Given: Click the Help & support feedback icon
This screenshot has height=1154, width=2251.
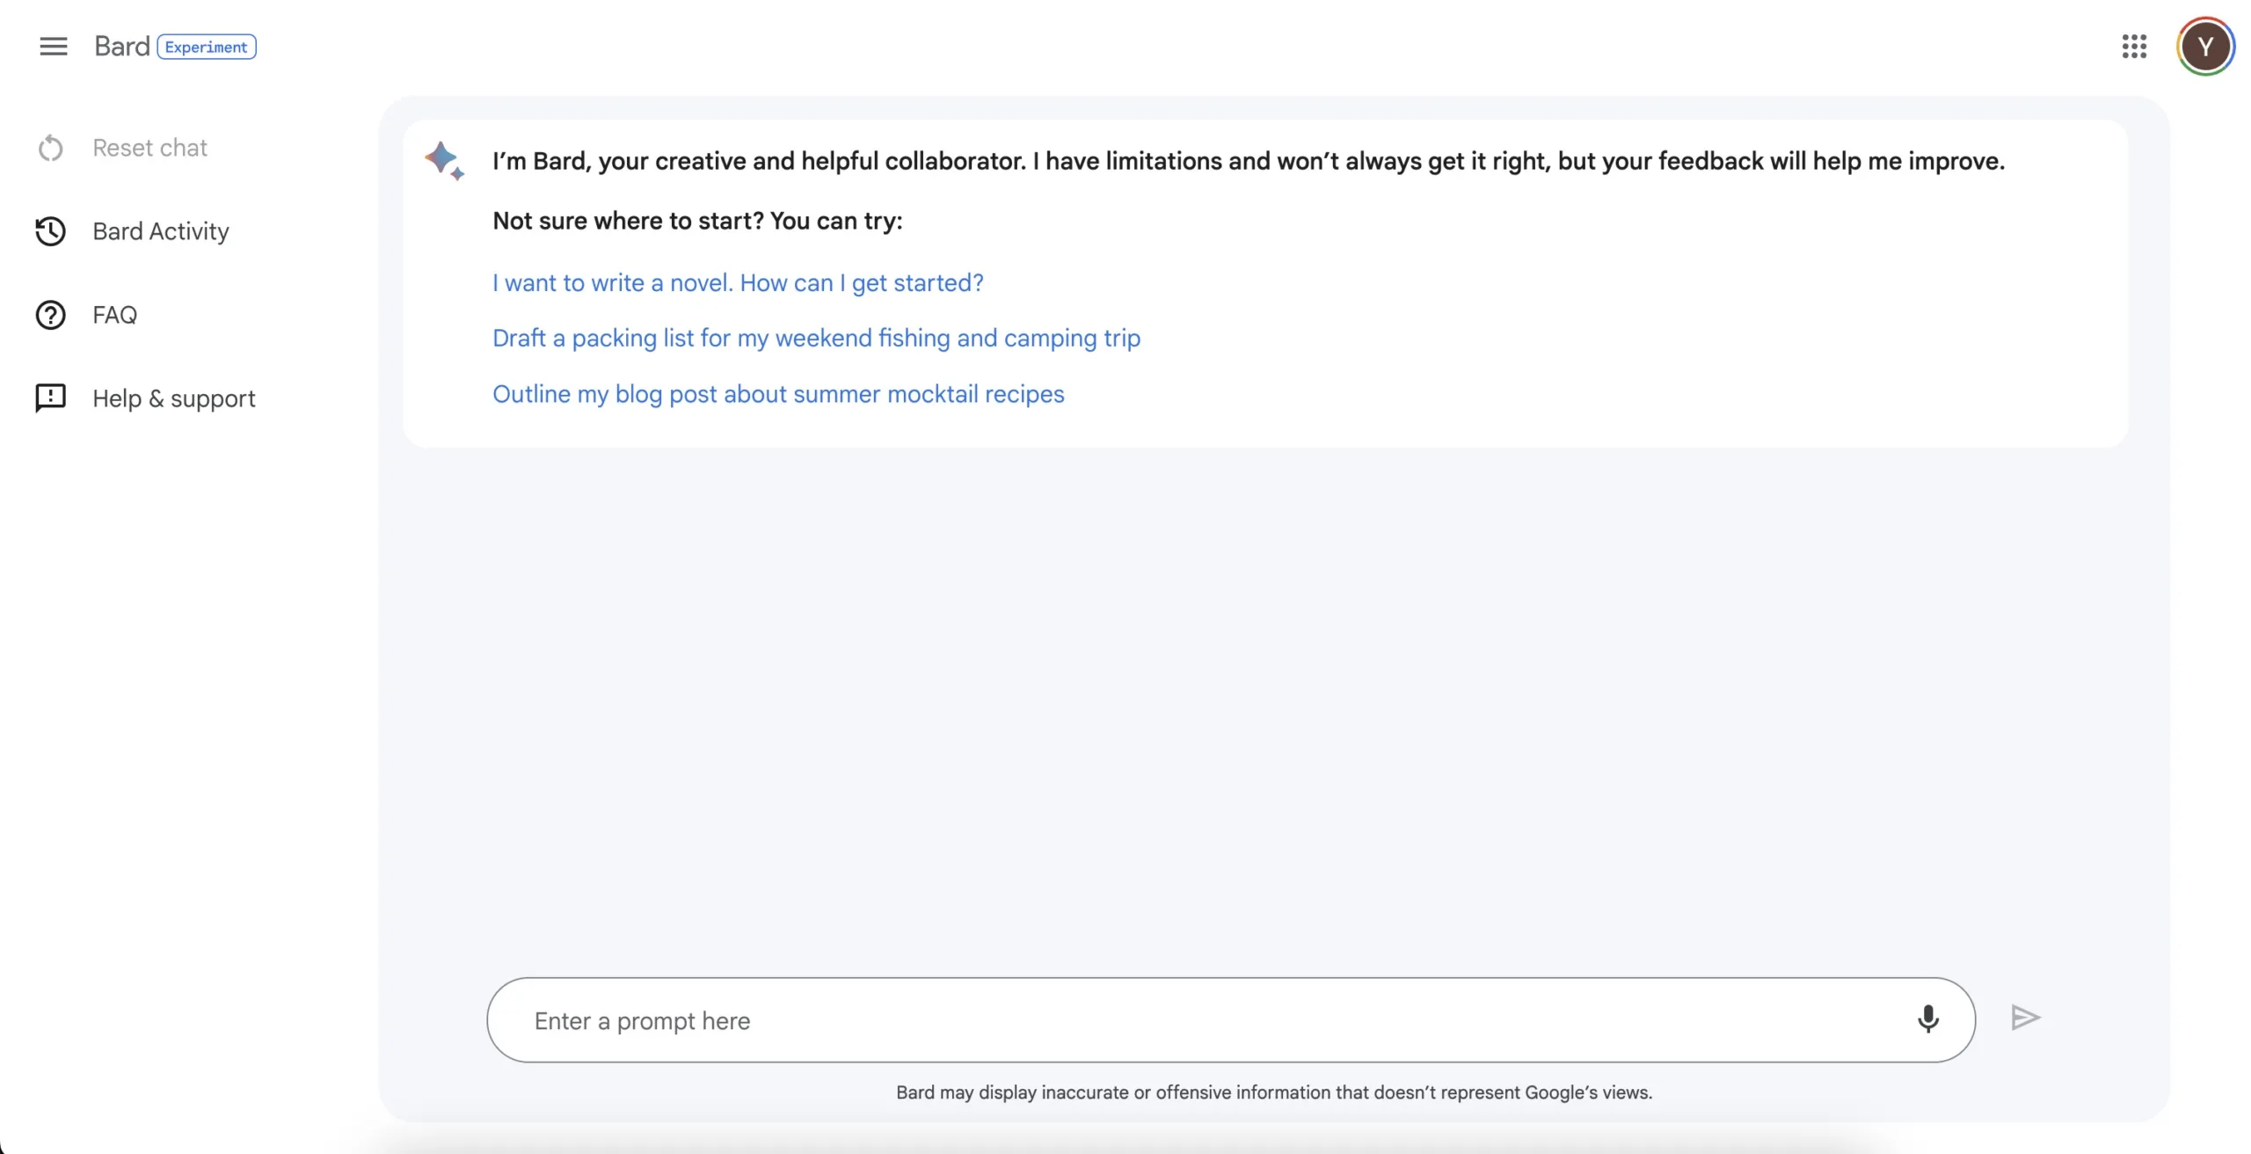Looking at the screenshot, I should pyautogui.click(x=51, y=398).
